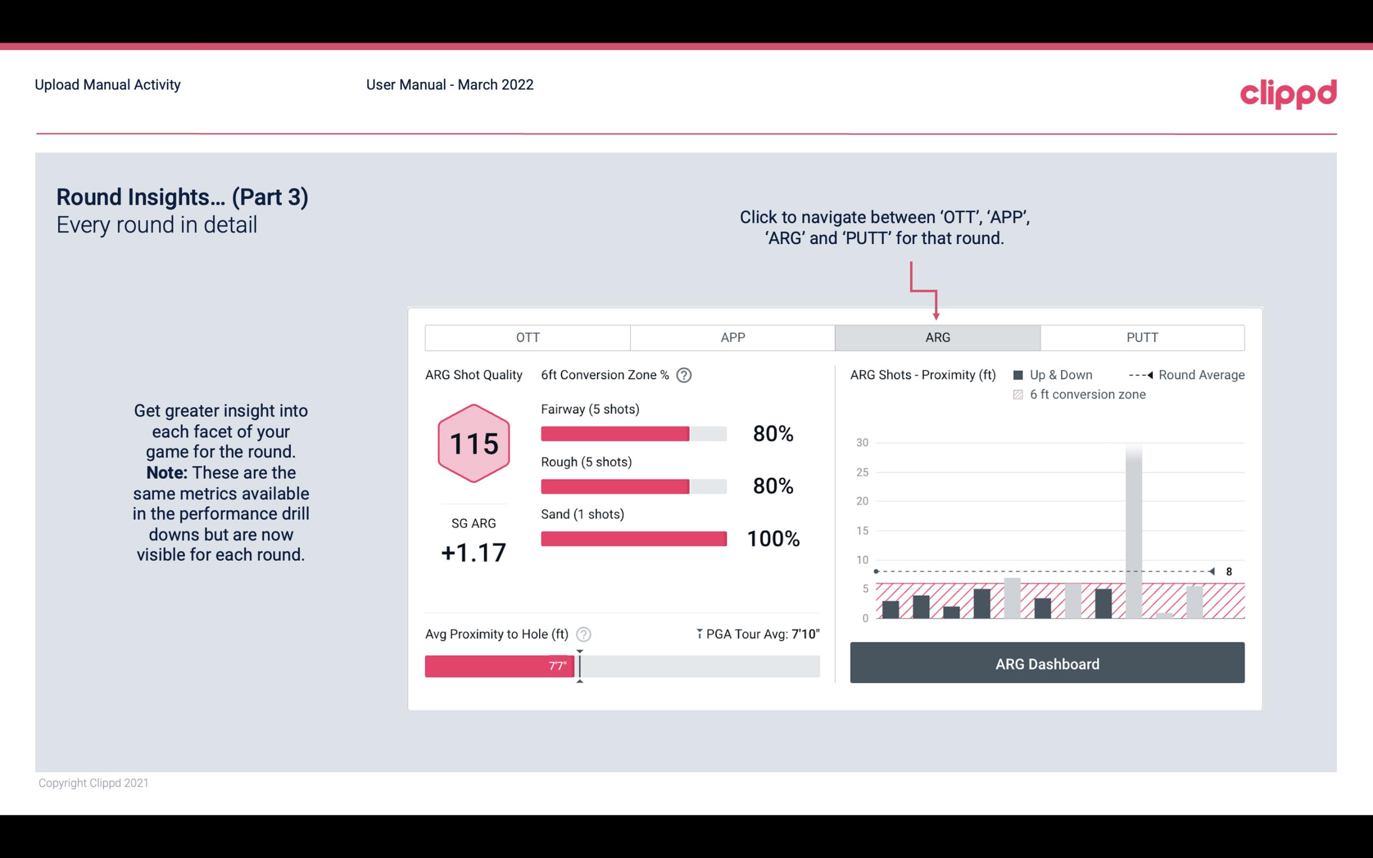Expand the OTT section panel

click(x=527, y=338)
